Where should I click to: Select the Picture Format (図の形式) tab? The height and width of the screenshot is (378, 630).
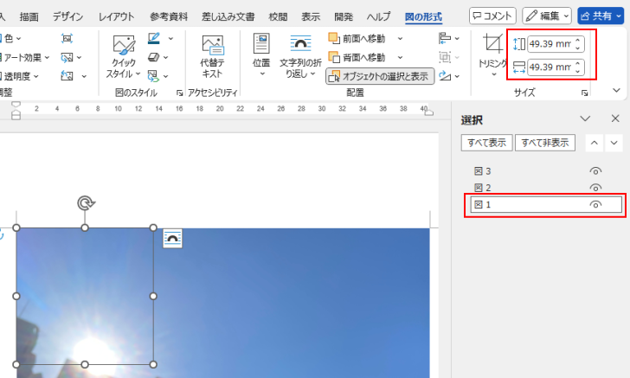pyautogui.click(x=423, y=16)
